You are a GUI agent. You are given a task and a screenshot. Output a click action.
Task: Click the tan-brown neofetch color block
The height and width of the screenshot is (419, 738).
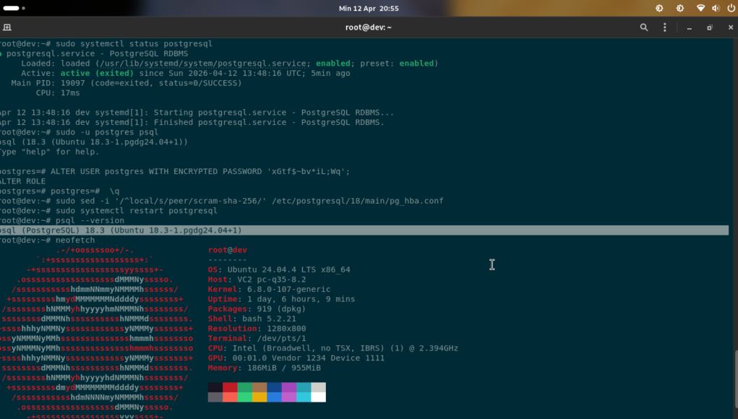click(x=259, y=387)
